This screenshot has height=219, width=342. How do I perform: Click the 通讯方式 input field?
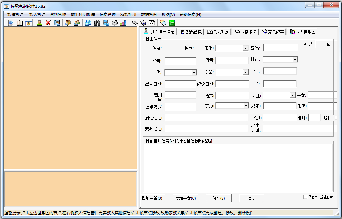point(180,107)
